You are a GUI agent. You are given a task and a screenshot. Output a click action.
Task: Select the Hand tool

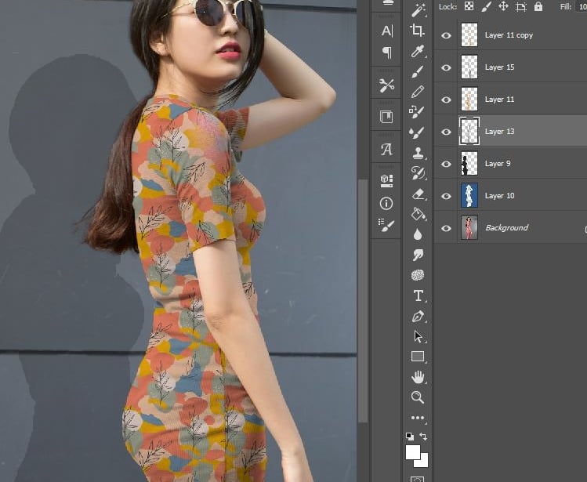click(418, 377)
